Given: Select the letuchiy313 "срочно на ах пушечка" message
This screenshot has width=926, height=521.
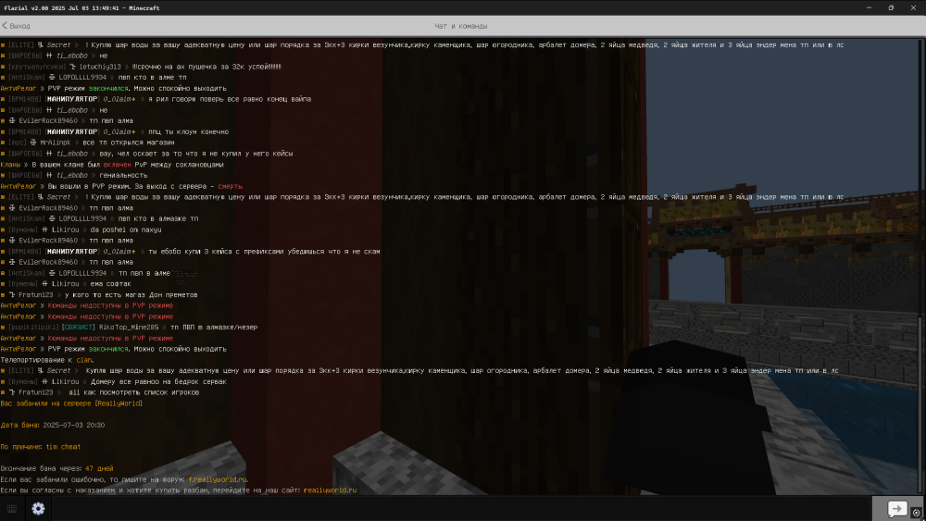Looking at the screenshot, I should [x=141, y=67].
